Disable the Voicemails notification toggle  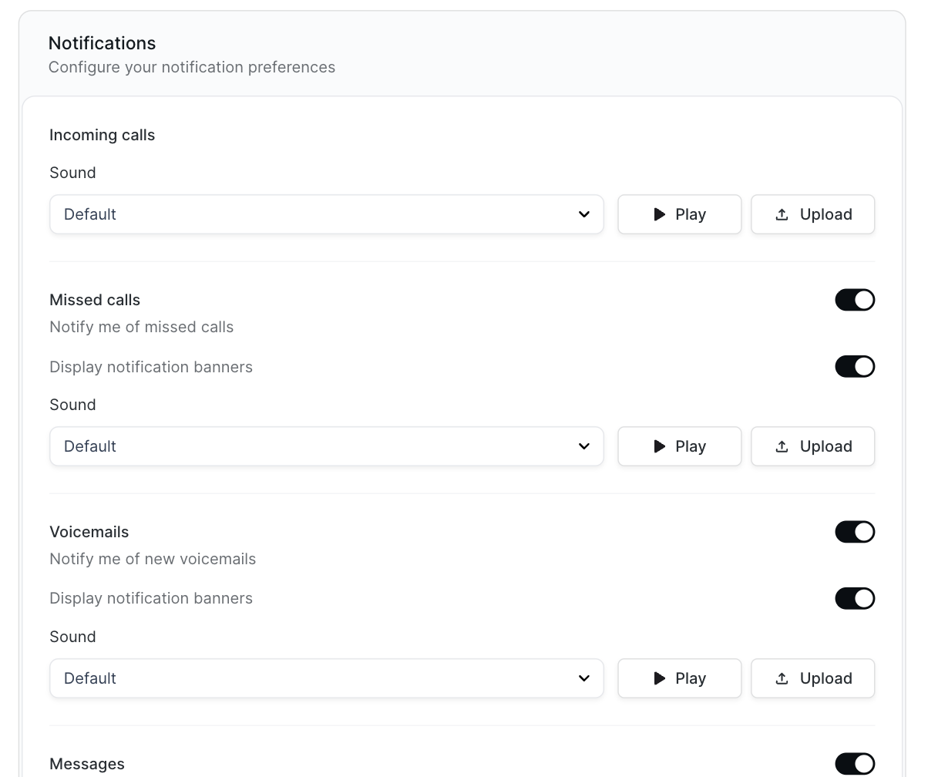coord(855,532)
